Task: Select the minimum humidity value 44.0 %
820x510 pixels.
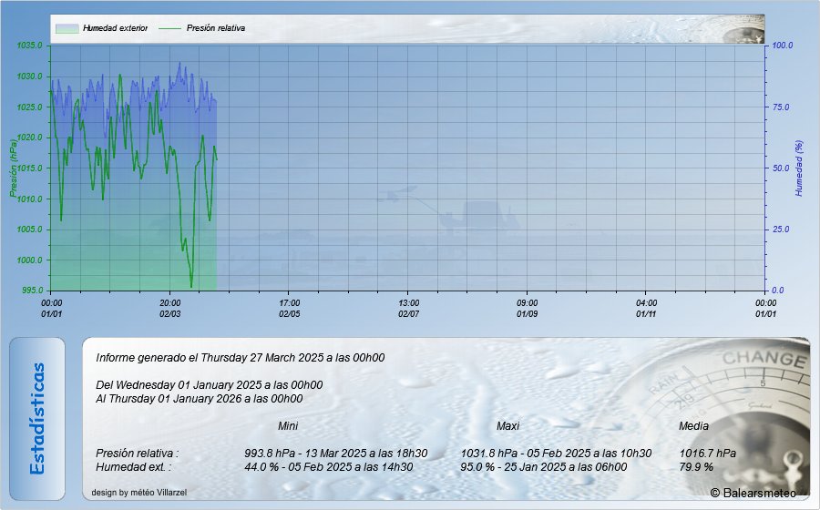Action: click(x=261, y=466)
